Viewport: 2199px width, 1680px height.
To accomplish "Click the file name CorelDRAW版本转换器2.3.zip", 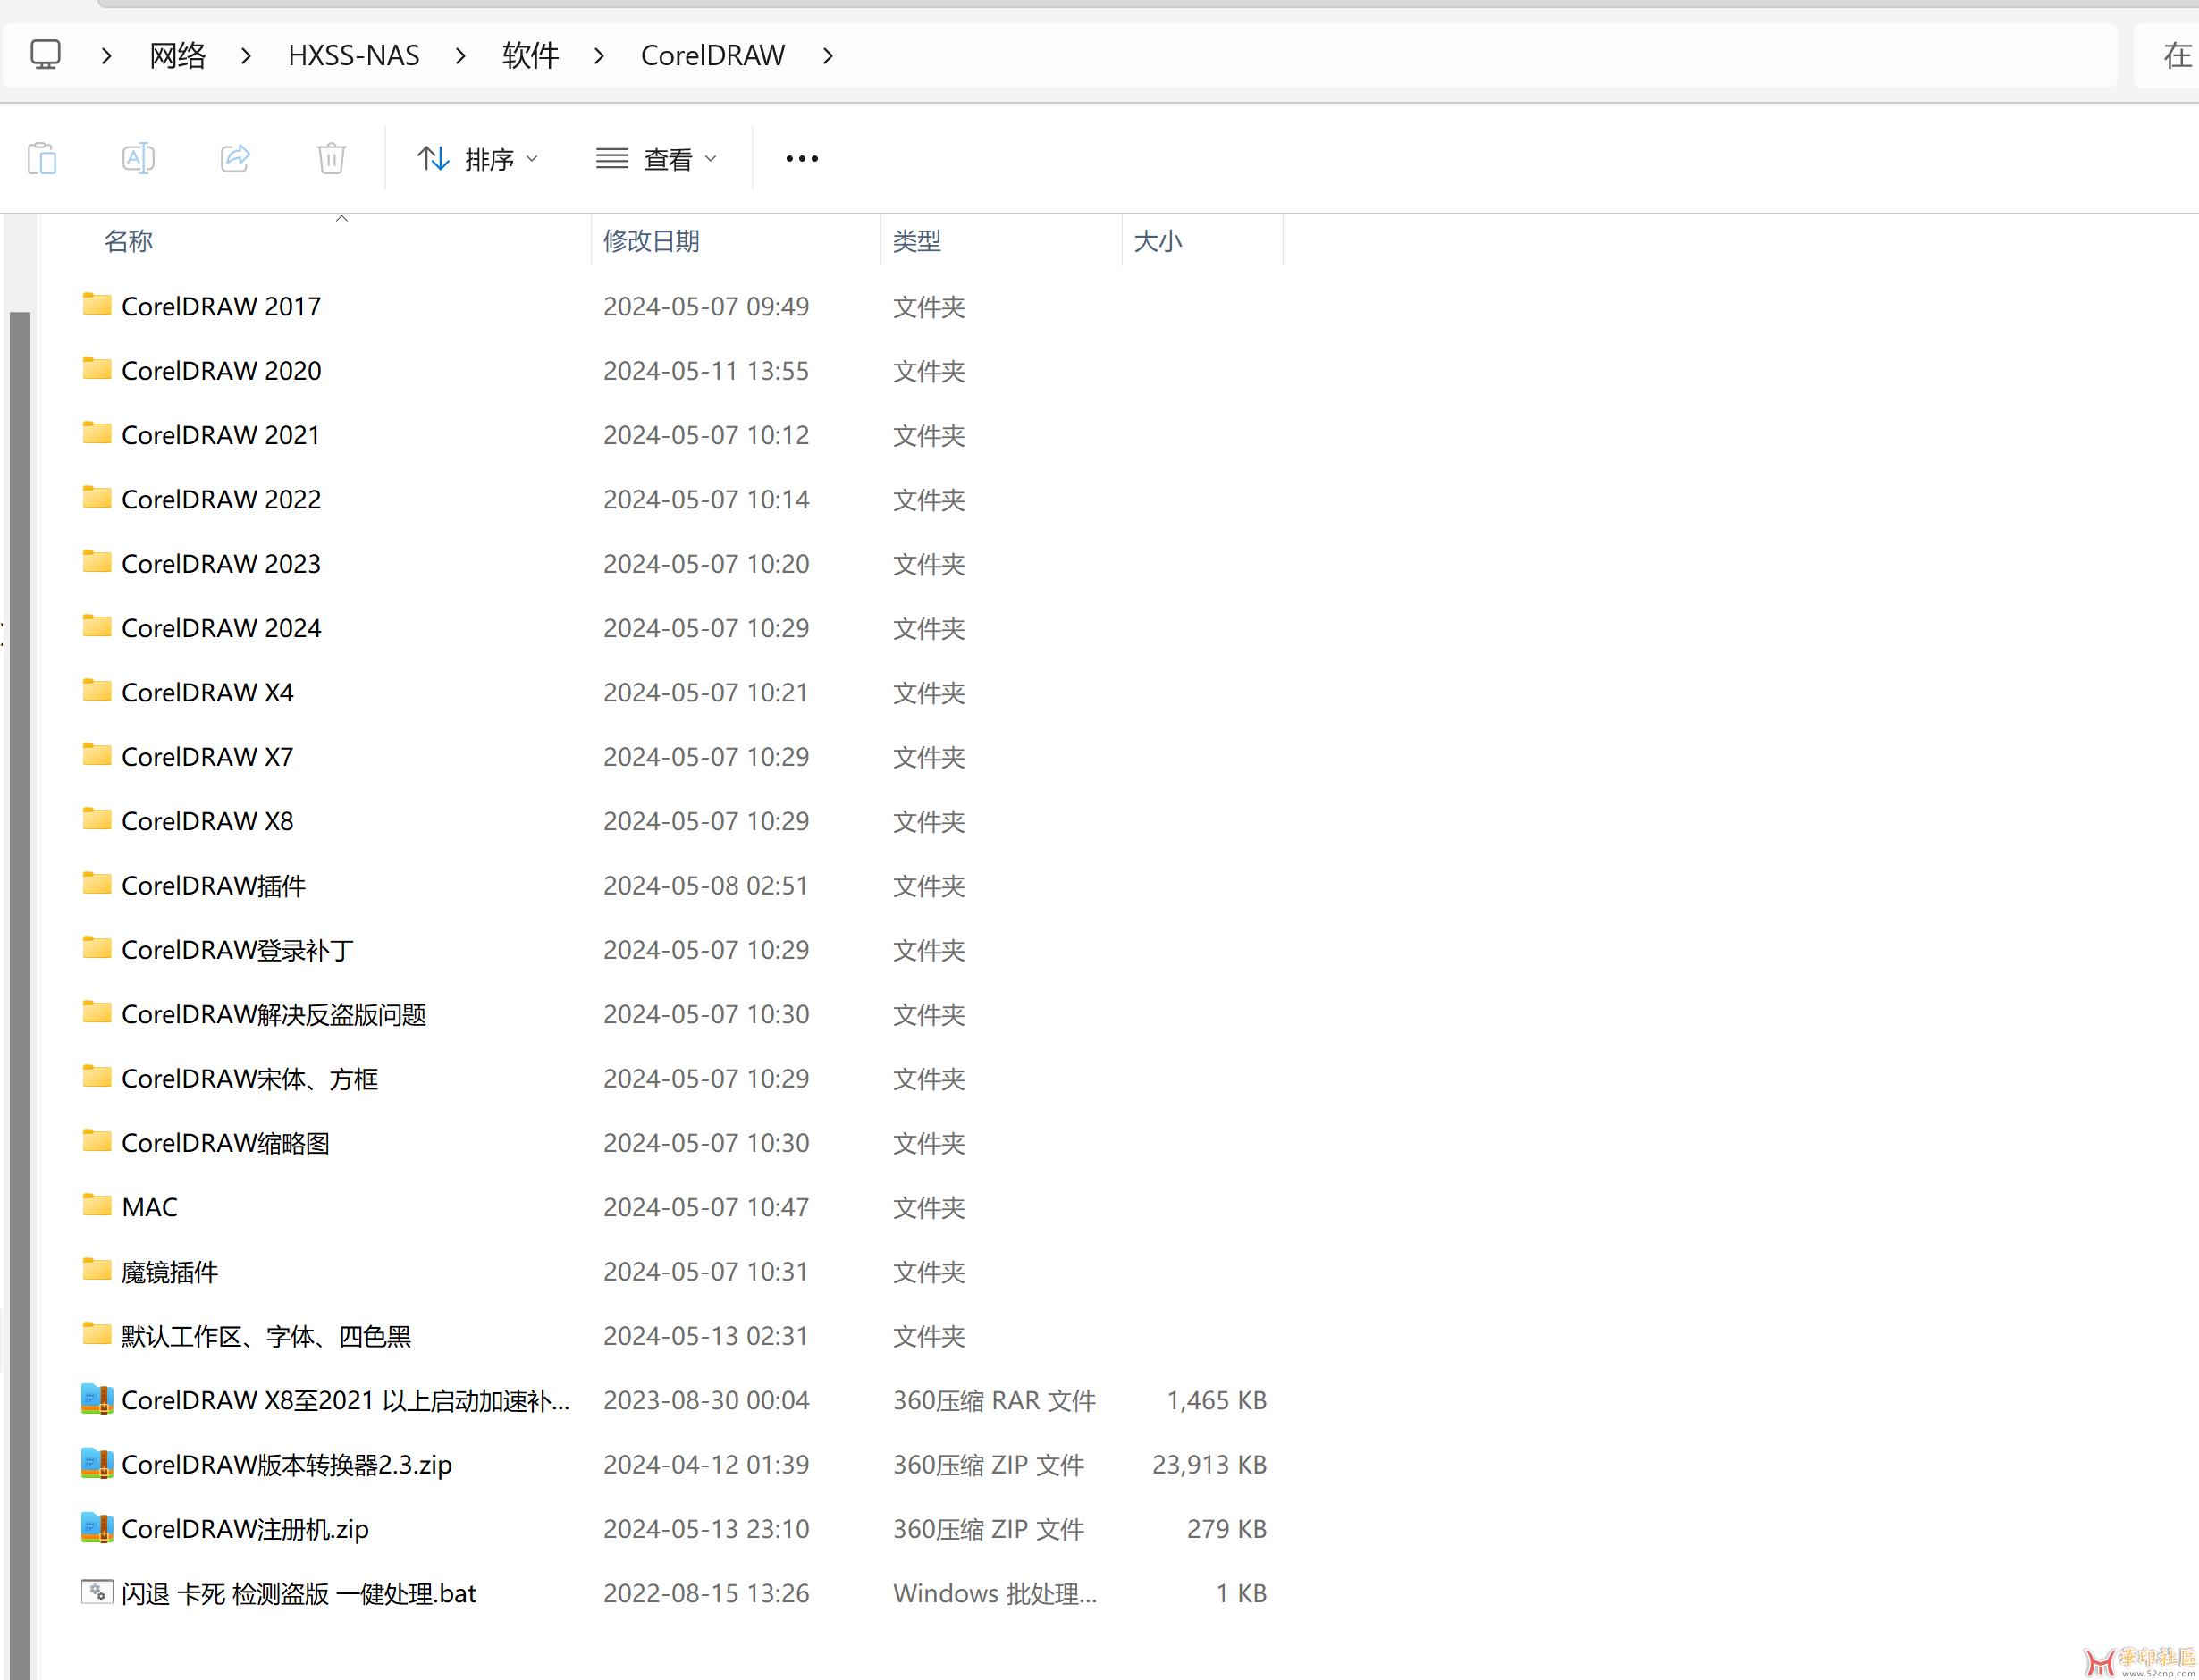I will click(x=286, y=1465).
